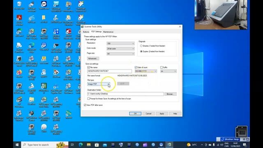This screenshot has width=263, height=148.
Task: Open the VueScan desktop shortcut
Action: (x=56, y=73)
